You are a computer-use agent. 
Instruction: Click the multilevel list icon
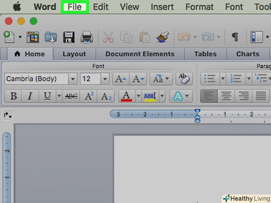point(261,79)
